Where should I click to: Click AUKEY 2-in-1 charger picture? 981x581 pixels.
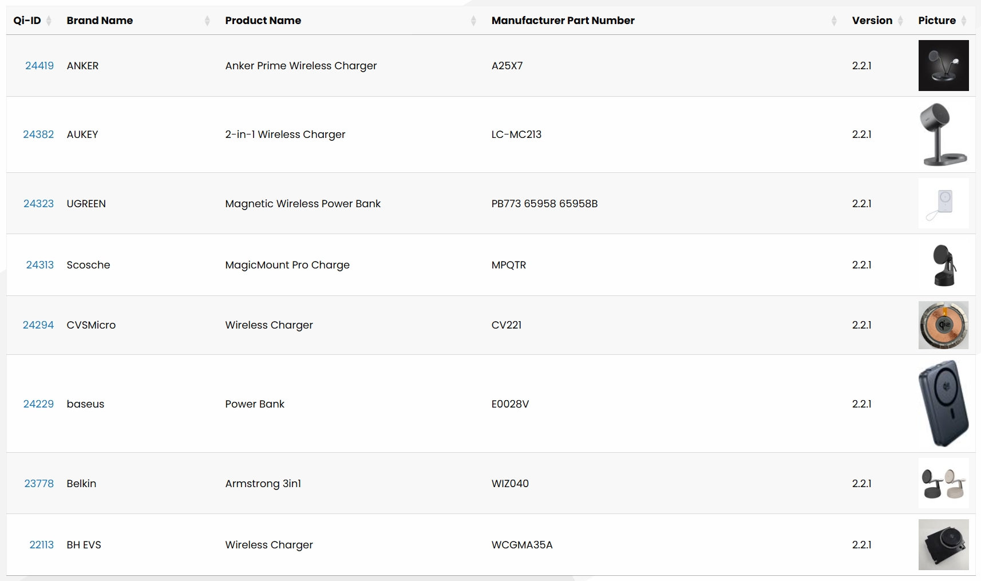coord(943,135)
